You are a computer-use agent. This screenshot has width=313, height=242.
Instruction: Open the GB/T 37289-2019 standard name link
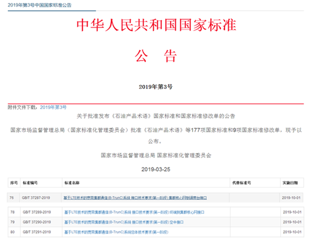coord(134,212)
